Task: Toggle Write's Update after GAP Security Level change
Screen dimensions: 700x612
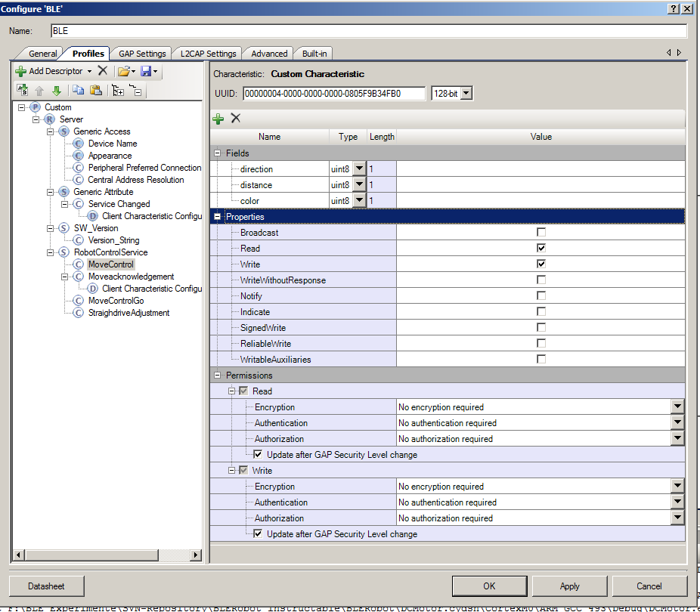Action: pos(258,533)
